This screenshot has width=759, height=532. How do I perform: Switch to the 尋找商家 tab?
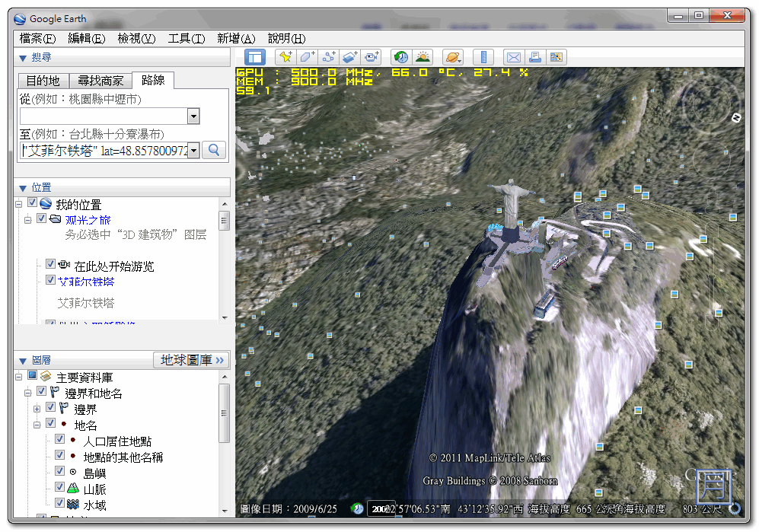(100, 81)
